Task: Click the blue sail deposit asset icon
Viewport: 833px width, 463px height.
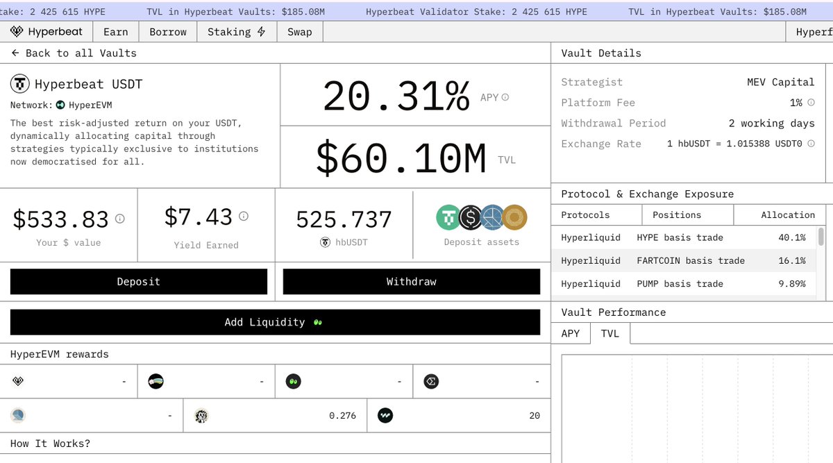Action: tap(493, 218)
